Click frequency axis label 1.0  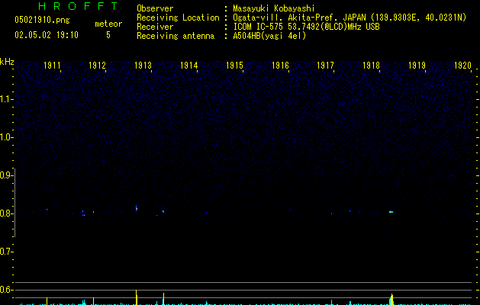(x=6, y=137)
